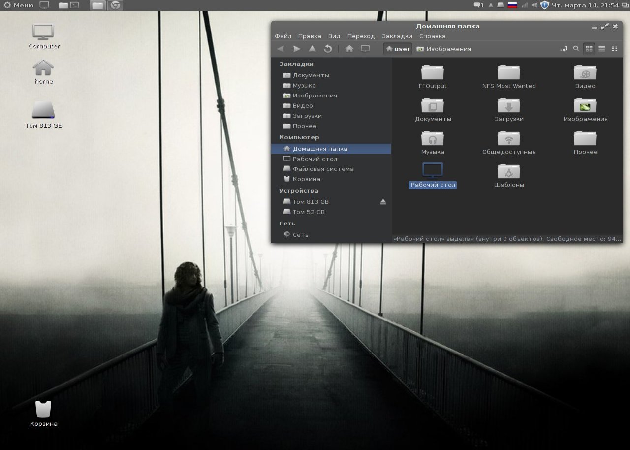Viewport: 630px width, 450px height.
Task: Eject the Том 813 GB volume
Action: tap(383, 202)
